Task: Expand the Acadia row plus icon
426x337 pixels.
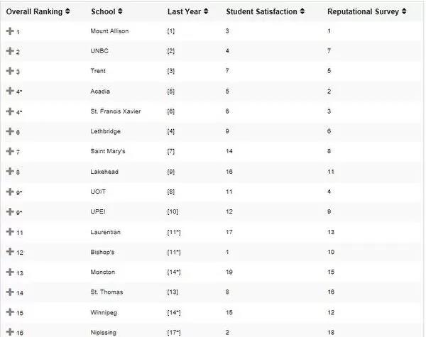Action: click(x=10, y=91)
